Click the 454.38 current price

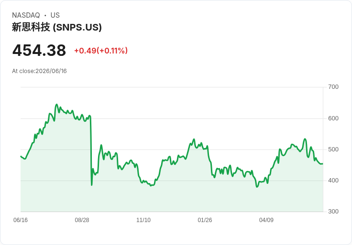click(39, 50)
